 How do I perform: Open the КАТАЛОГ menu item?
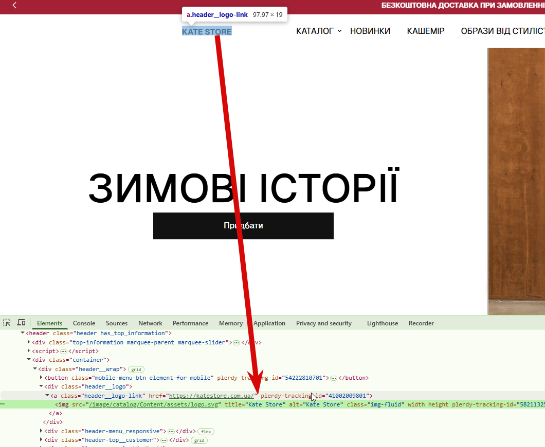point(315,31)
